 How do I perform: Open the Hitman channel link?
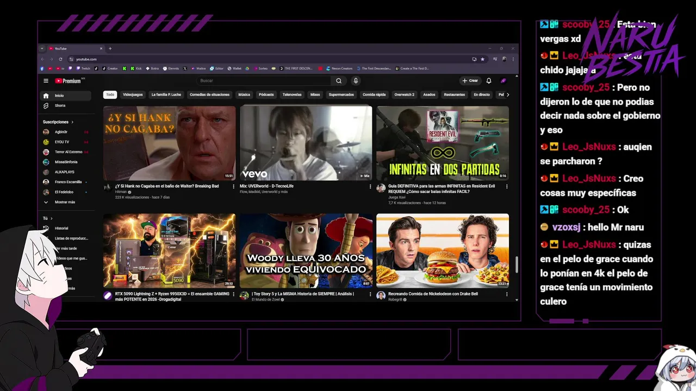pos(121,192)
